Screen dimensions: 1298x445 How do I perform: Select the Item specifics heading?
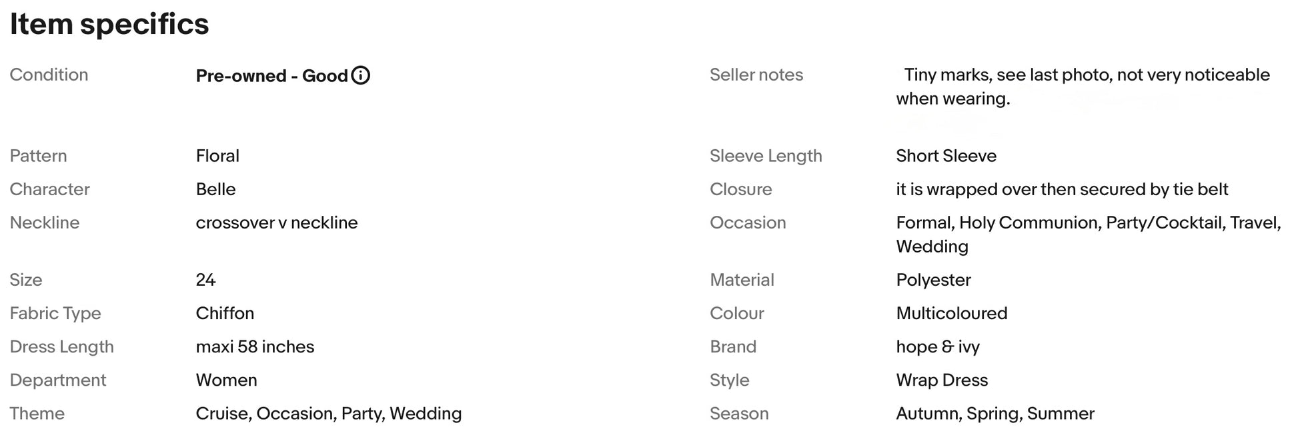click(109, 24)
